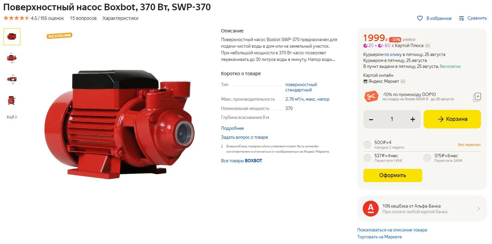
Task: Open the 15 вопросов section
Action: coord(83,18)
